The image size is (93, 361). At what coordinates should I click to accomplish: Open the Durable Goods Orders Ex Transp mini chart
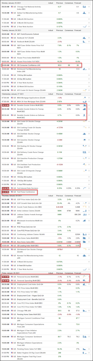tap(85, 109)
